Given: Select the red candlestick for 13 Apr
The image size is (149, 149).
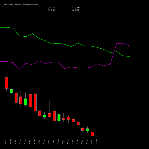Looking at the screenshot, I should coord(49,115).
